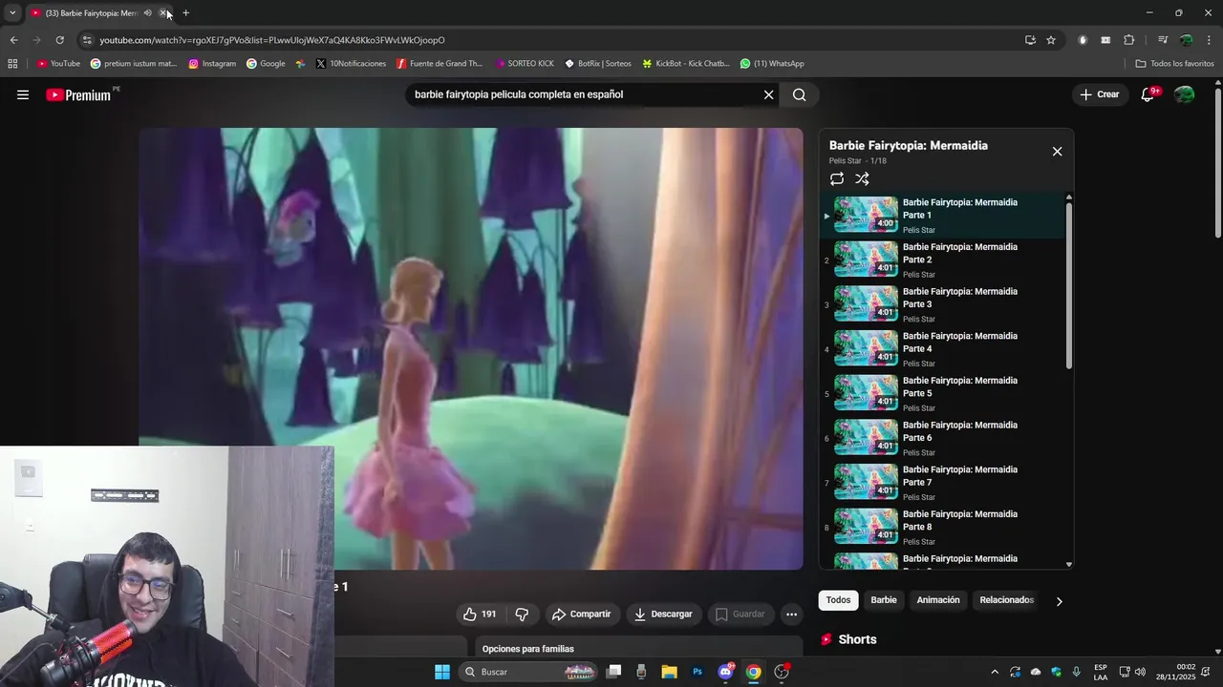Open Chrome three-dot menu
Screen dimensions: 1223x687
point(1210,40)
